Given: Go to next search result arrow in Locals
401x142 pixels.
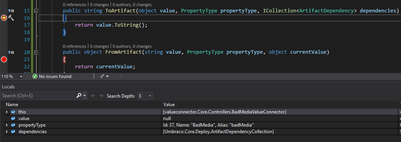Looking at the screenshot, I should 101,96.
